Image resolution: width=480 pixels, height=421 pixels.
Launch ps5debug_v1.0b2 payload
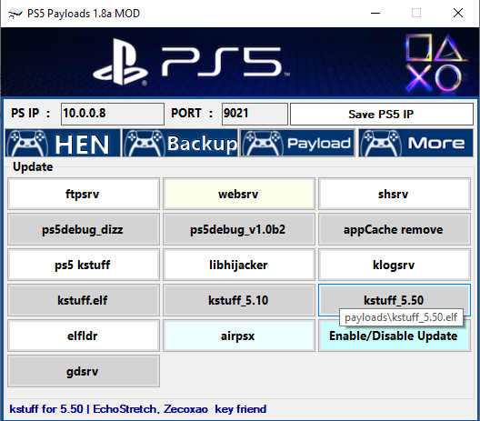click(239, 229)
